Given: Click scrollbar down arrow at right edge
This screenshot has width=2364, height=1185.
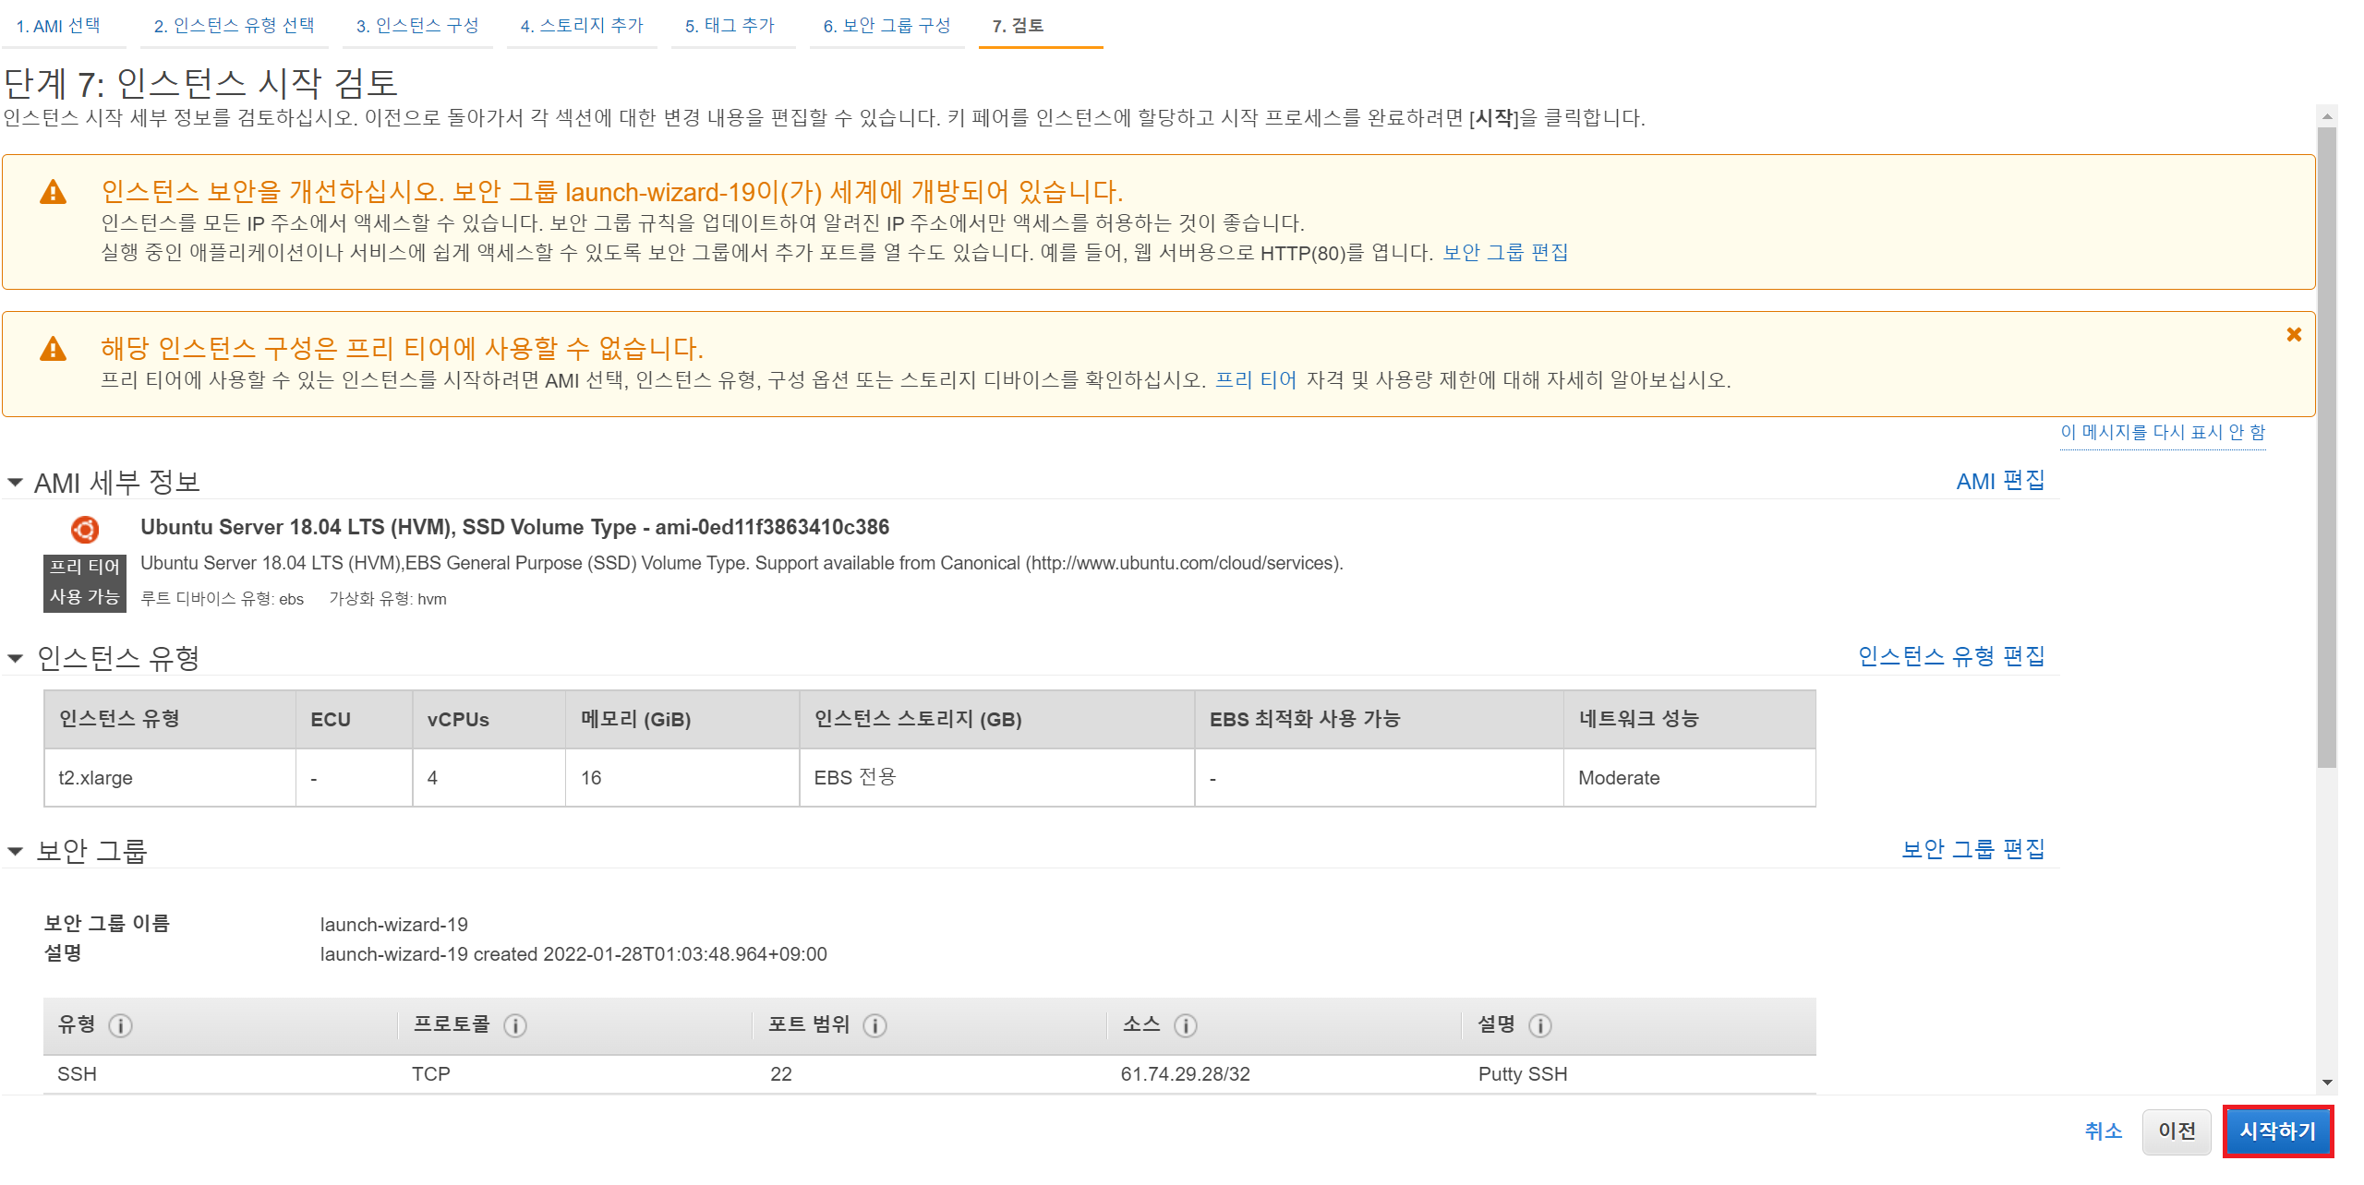Looking at the screenshot, I should pos(2327,1083).
